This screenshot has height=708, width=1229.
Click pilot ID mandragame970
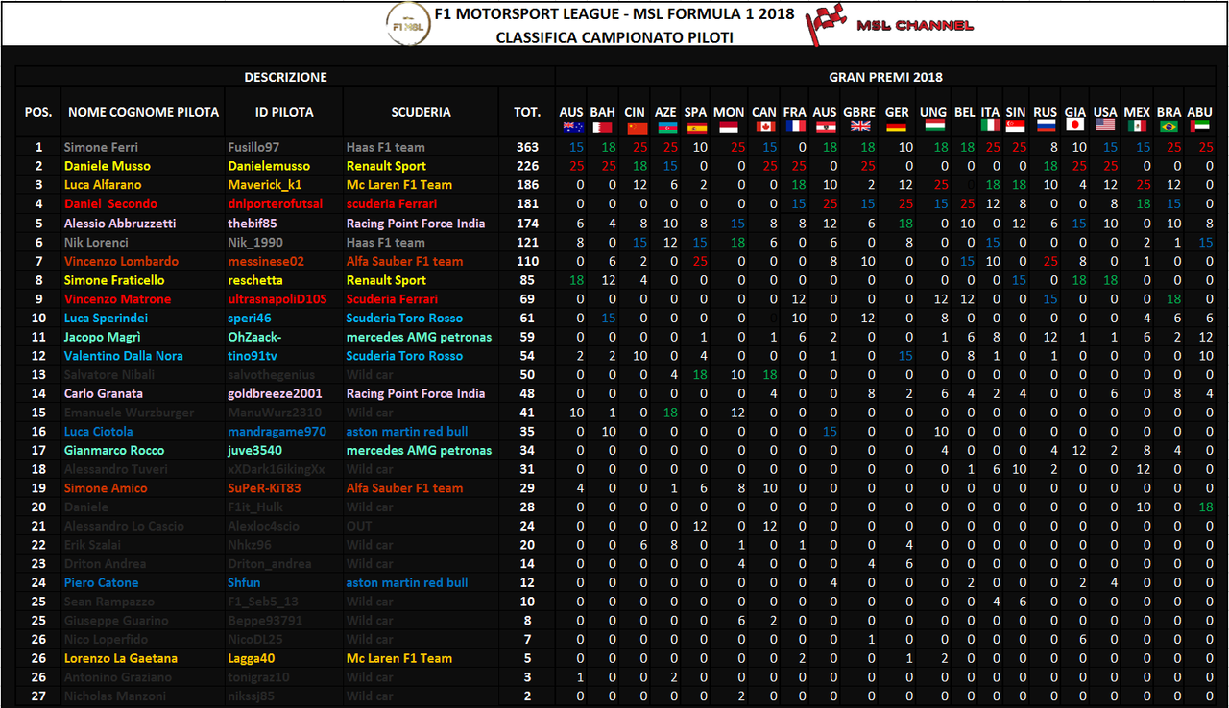(x=277, y=432)
